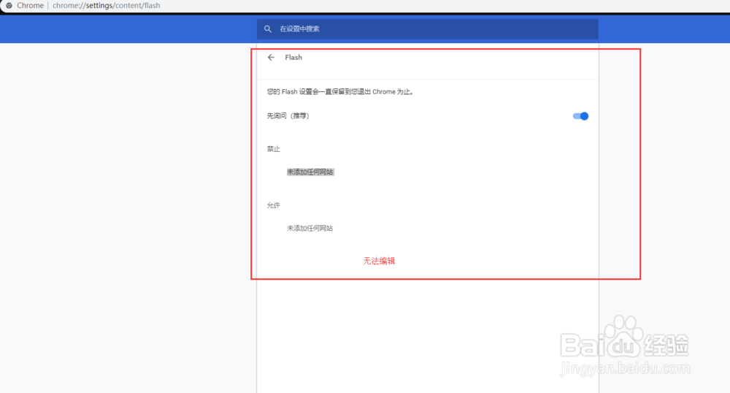This screenshot has width=730, height=393.
Task: Focus the 在设置中搜索 search field
Action: (x=427, y=29)
